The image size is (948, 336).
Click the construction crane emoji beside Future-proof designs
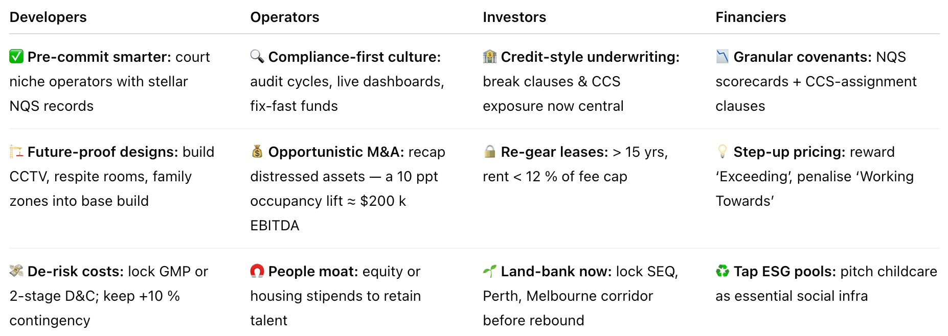click(16, 152)
